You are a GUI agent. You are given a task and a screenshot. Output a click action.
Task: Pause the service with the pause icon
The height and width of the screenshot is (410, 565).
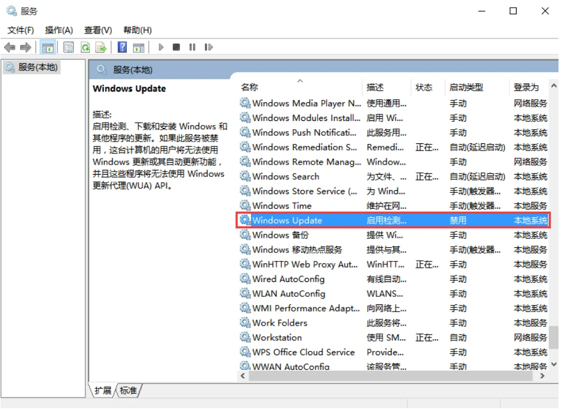[x=192, y=47]
